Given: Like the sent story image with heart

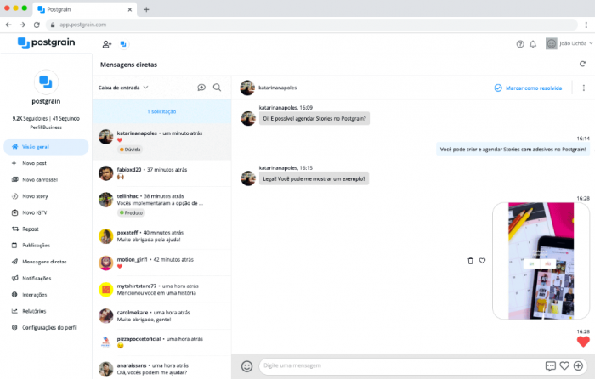Looking at the screenshot, I should (x=482, y=261).
